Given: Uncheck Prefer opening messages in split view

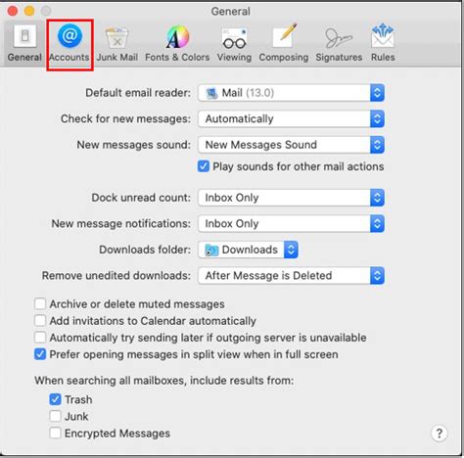Looking at the screenshot, I should (40, 354).
